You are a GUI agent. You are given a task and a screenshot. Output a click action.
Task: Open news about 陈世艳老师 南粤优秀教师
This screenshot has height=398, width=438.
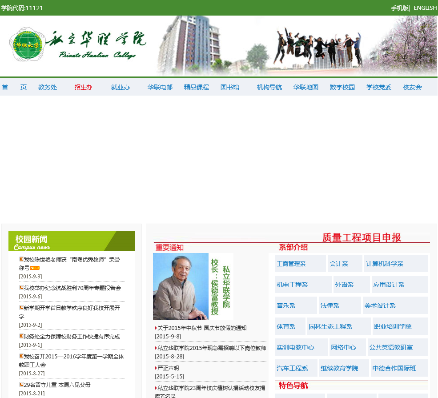[69, 264]
